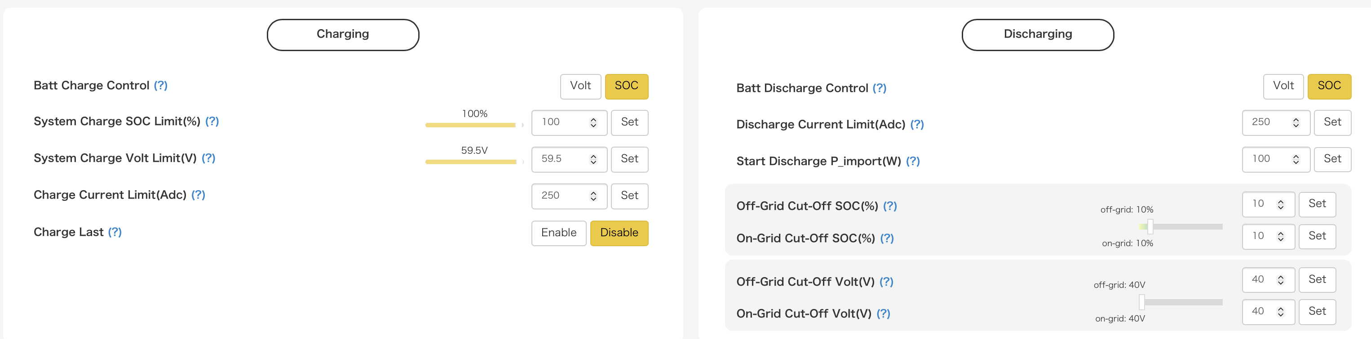1371x339 pixels.
Task: Enable the Charge Last option
Action: click(x=558, y=233)
